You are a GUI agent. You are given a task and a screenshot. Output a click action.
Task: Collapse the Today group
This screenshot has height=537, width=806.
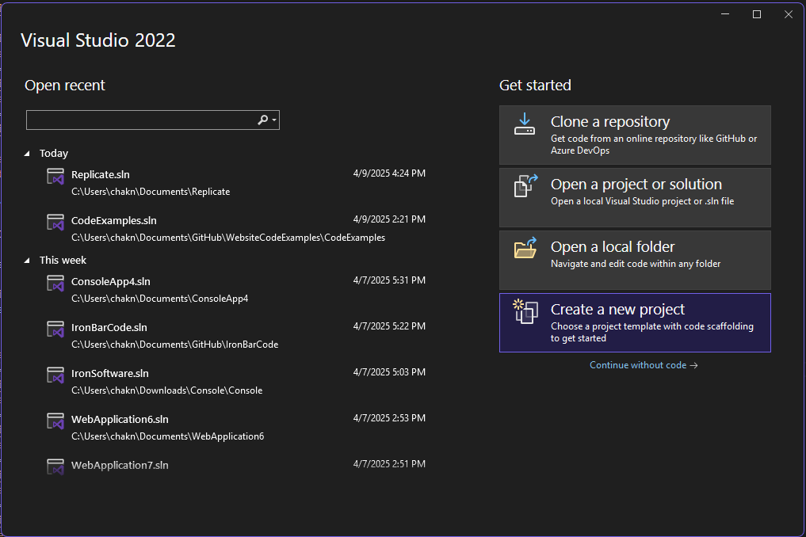click(x=27, y=153)
